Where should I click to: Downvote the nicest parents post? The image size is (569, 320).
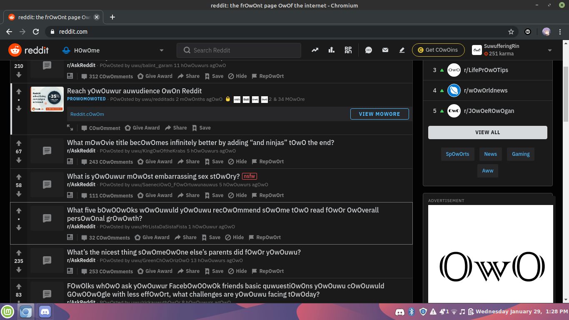19,270
